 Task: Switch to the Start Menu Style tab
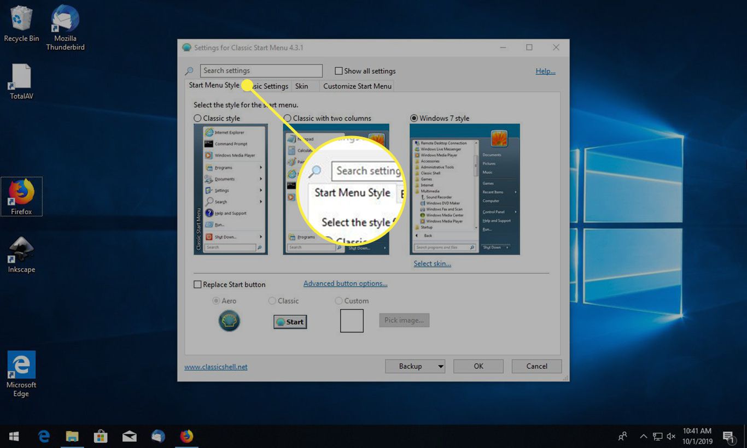point(214,85)
